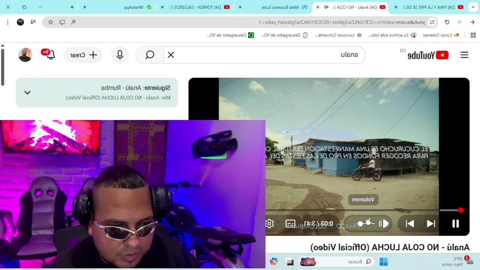
Task: Open the Chrome profile avatar
Action: coord(21,22)
